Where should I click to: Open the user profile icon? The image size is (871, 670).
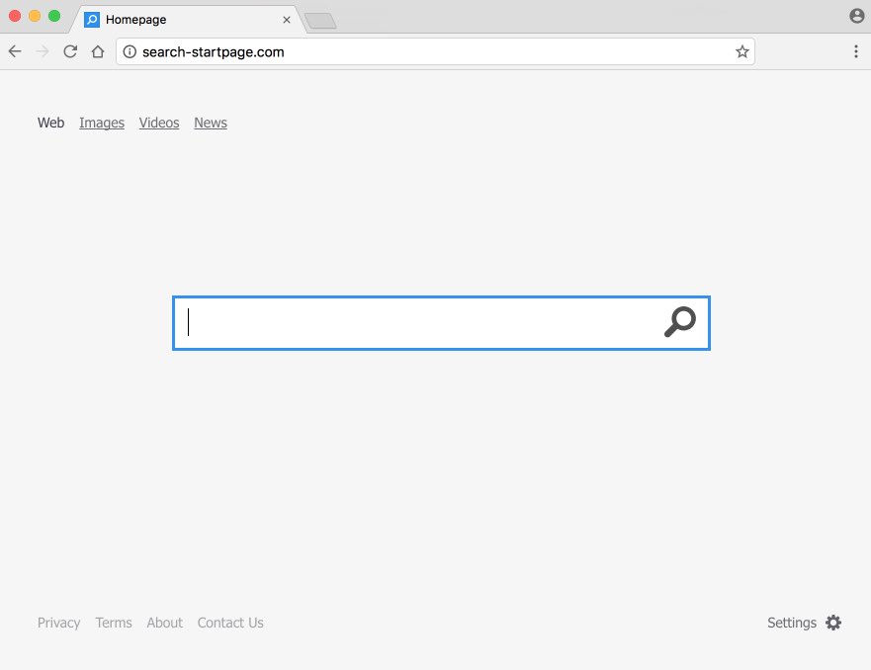(x=856, y=16)
